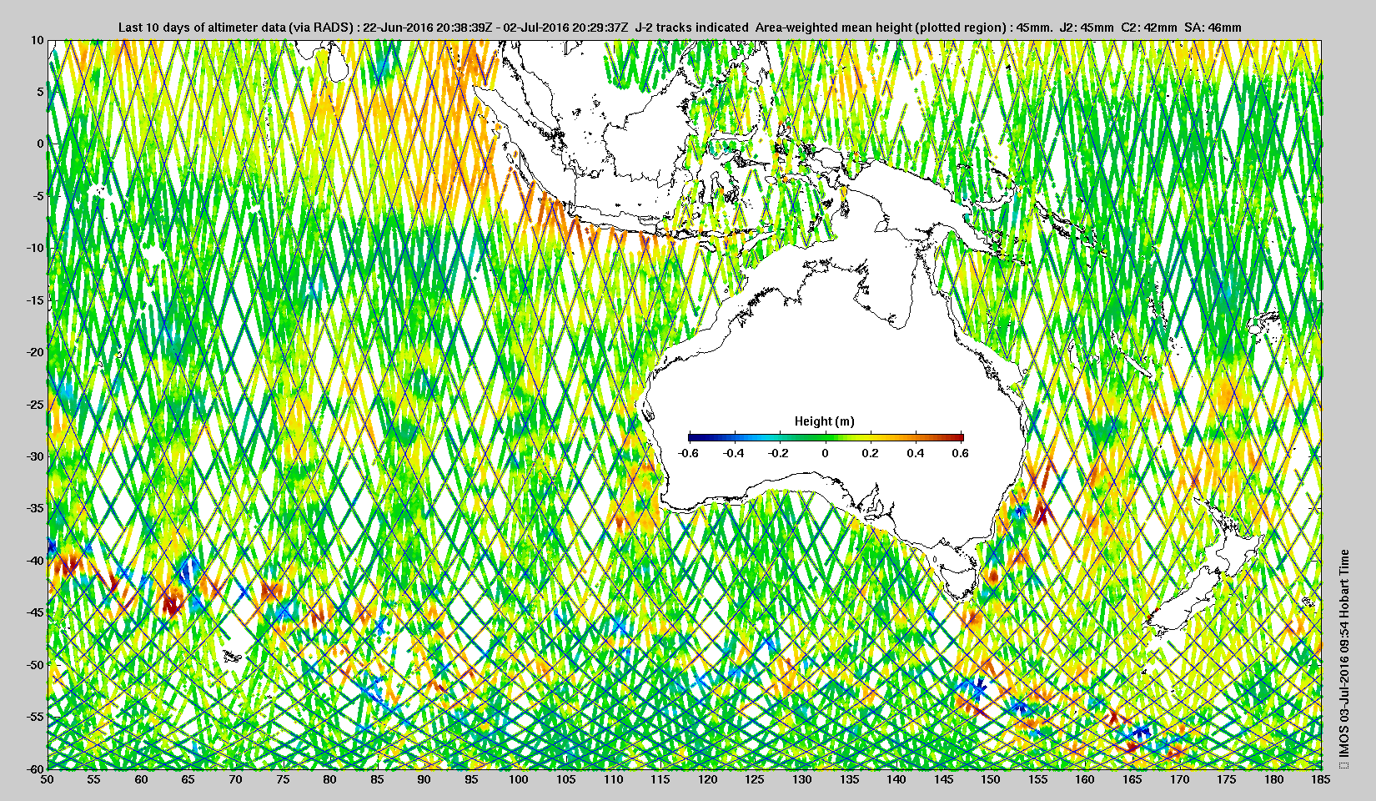Click longitude axis label '70'
Screen dimensions: 1376x801
click(x=236, y=779)
